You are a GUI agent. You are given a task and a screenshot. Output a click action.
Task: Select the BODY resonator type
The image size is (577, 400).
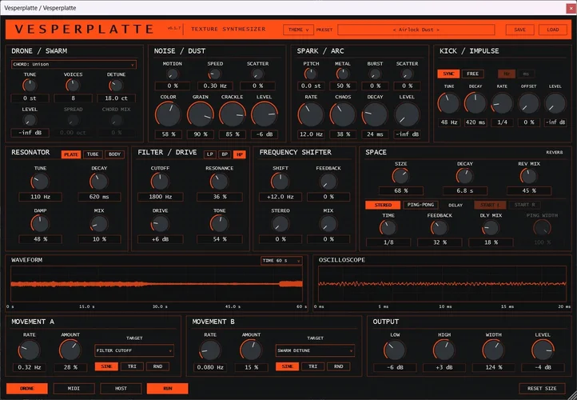[114, 154]
